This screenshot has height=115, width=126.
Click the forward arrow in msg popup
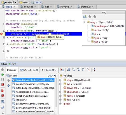pyautogui.click(x=95, y=17)
